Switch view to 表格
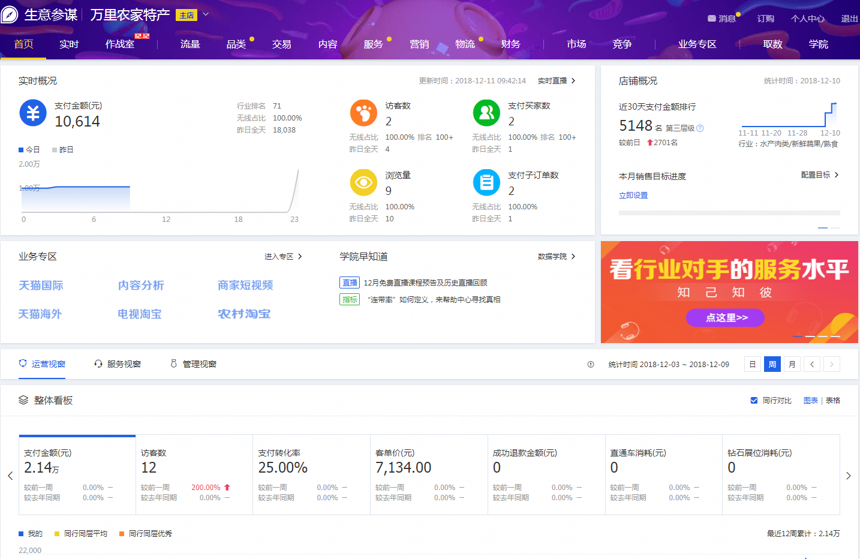This screenshot has height=559, width=860. click(x=833, y=400)
